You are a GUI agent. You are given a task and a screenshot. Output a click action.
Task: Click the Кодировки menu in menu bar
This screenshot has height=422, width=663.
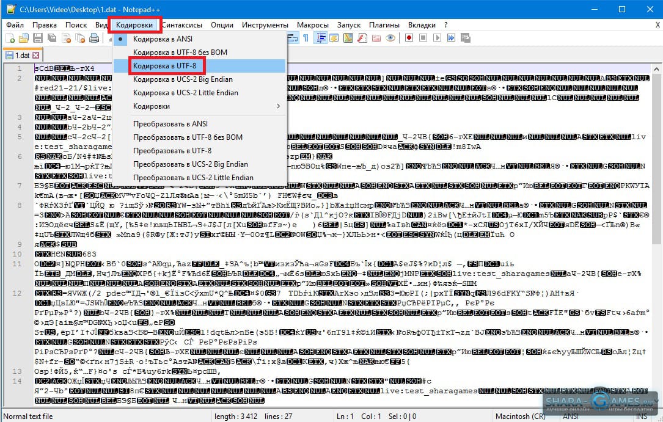coord(134,25)
